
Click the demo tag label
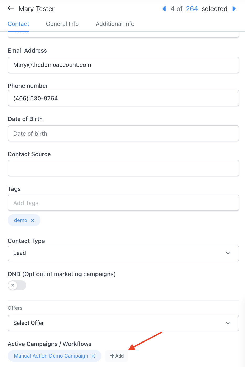(x=20, y=220)
